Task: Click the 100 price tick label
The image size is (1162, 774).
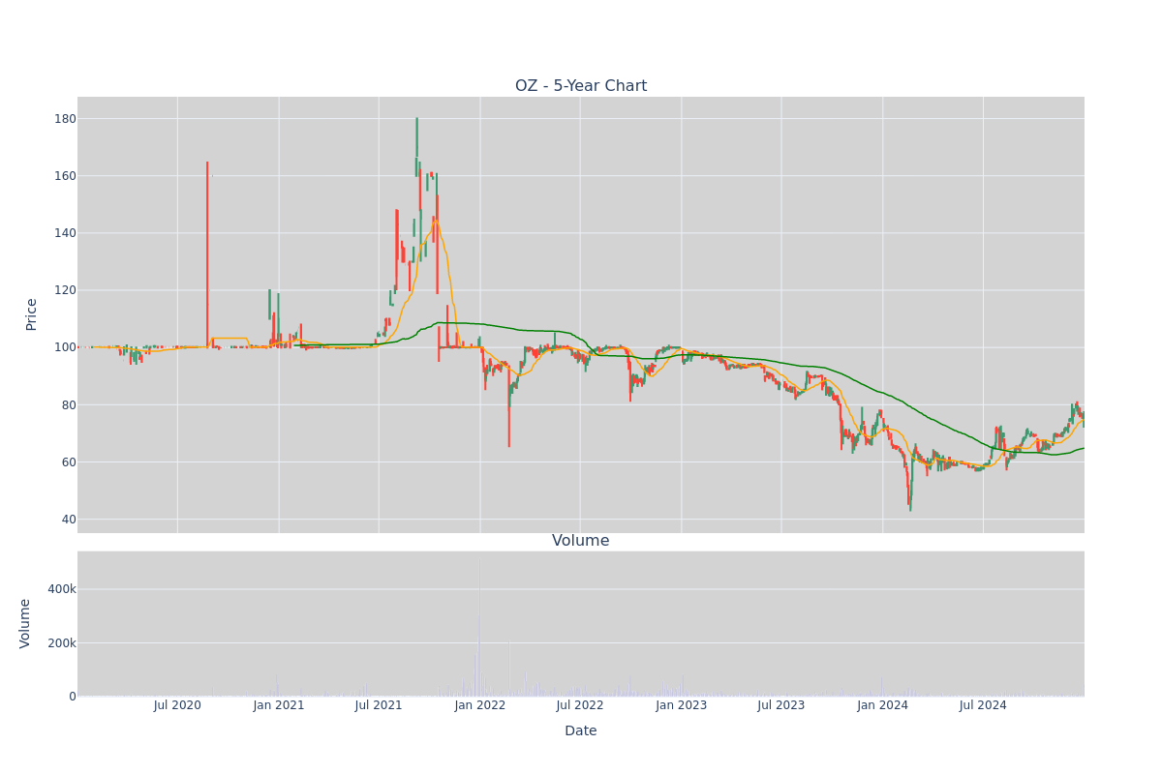Action: [x=66, y=347]
